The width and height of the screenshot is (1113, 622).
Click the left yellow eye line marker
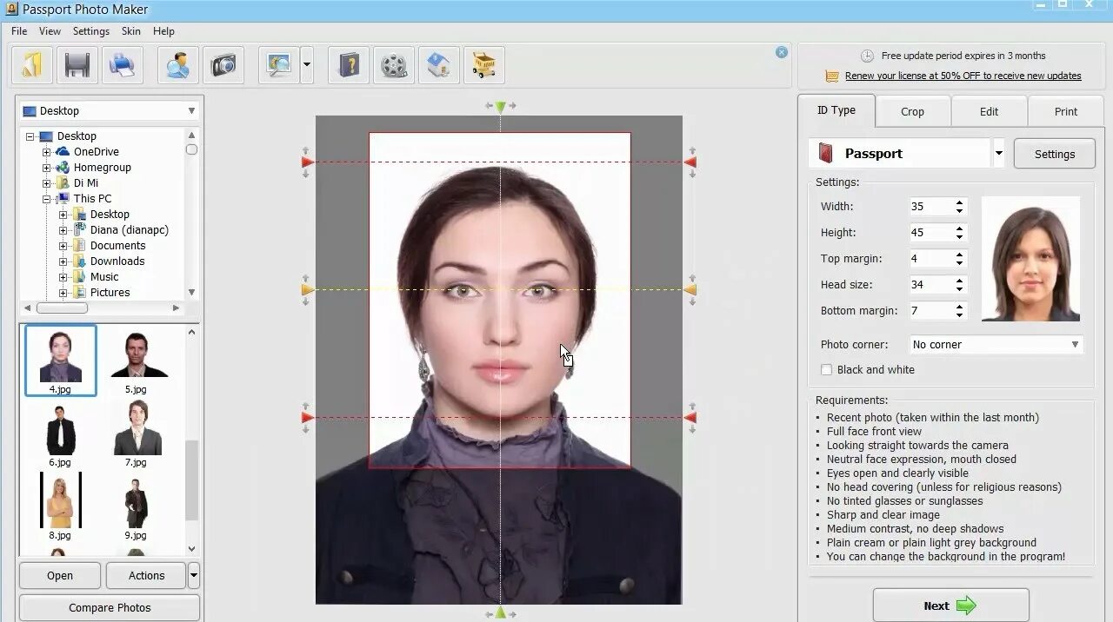[x=307, y=289]
